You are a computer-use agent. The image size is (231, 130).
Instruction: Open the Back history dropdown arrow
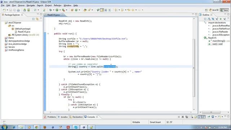(x=136, y=10)
